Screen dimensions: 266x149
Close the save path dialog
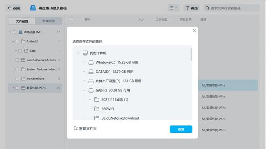pyautogui.click(x=194, y=31)
